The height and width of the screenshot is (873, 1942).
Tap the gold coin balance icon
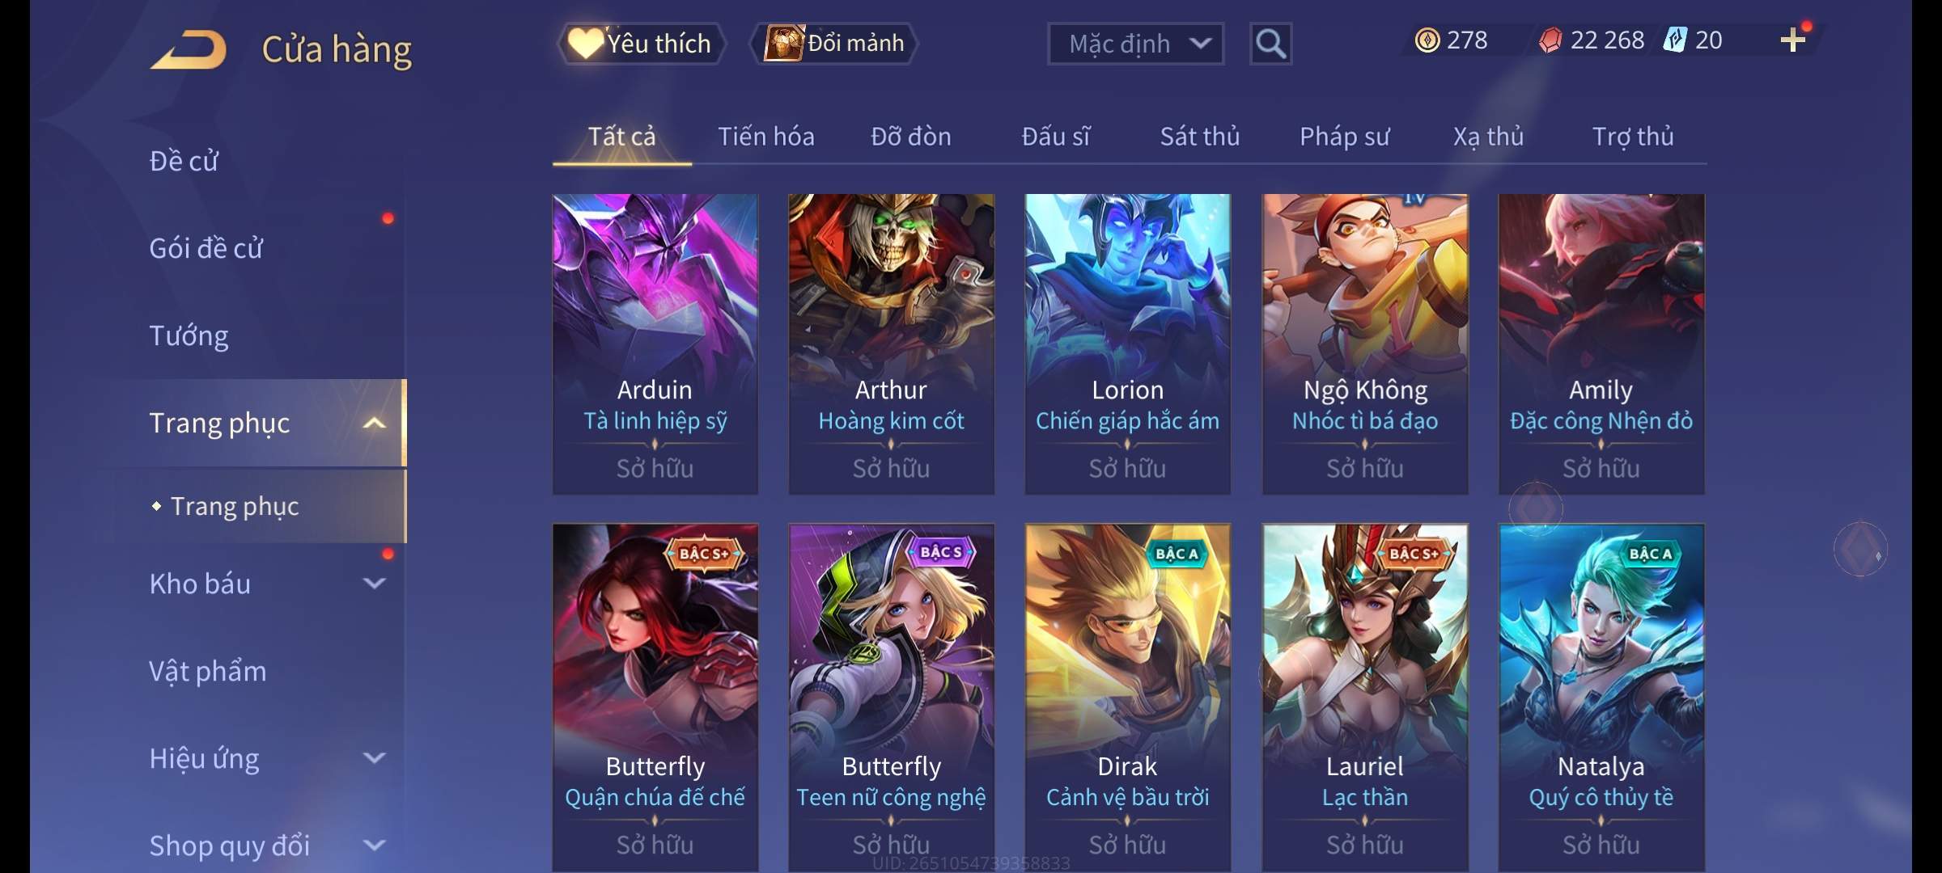coord(1427,40)
